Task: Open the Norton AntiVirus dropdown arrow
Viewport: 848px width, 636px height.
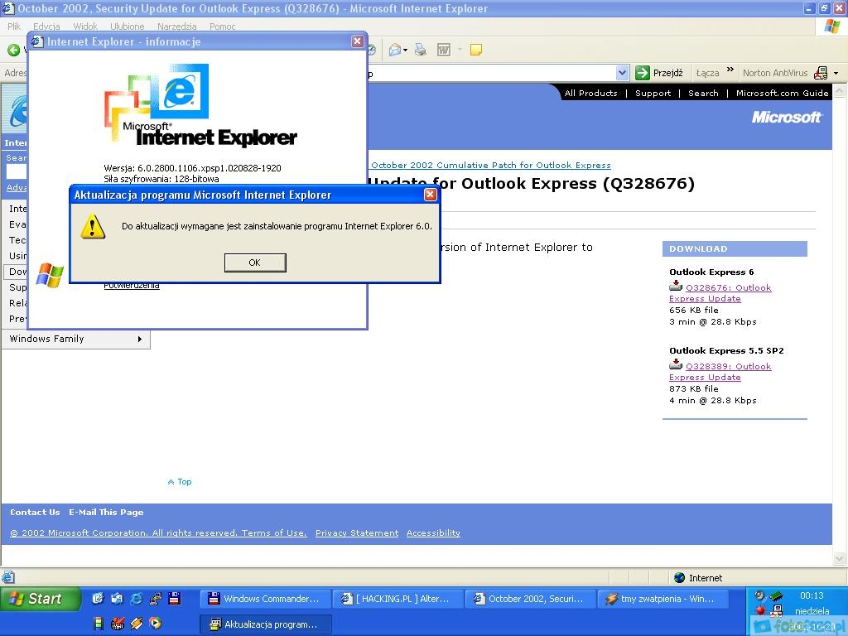Action: click(x=836, y=73)
